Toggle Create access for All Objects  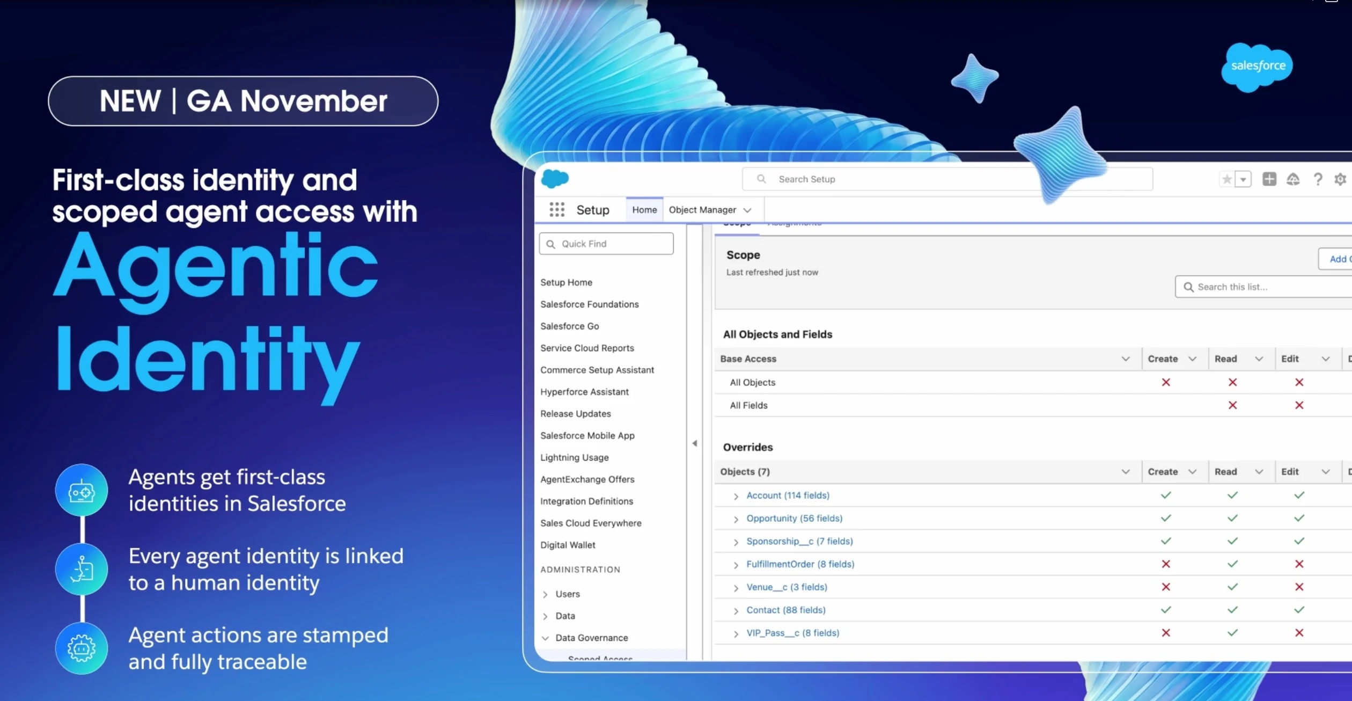1166,382
